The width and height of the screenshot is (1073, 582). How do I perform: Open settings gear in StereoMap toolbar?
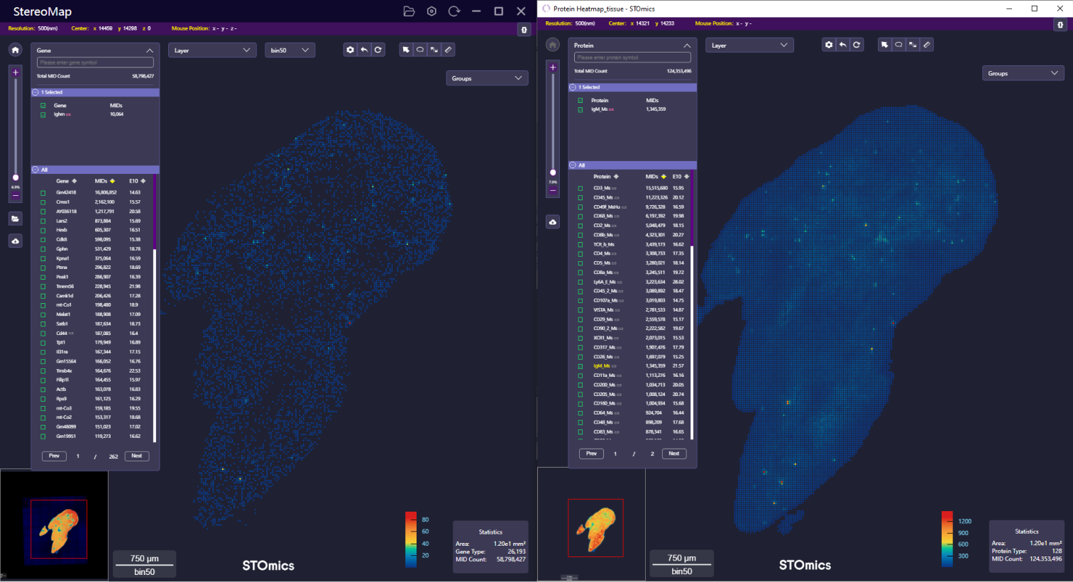[x=350, y=50]
